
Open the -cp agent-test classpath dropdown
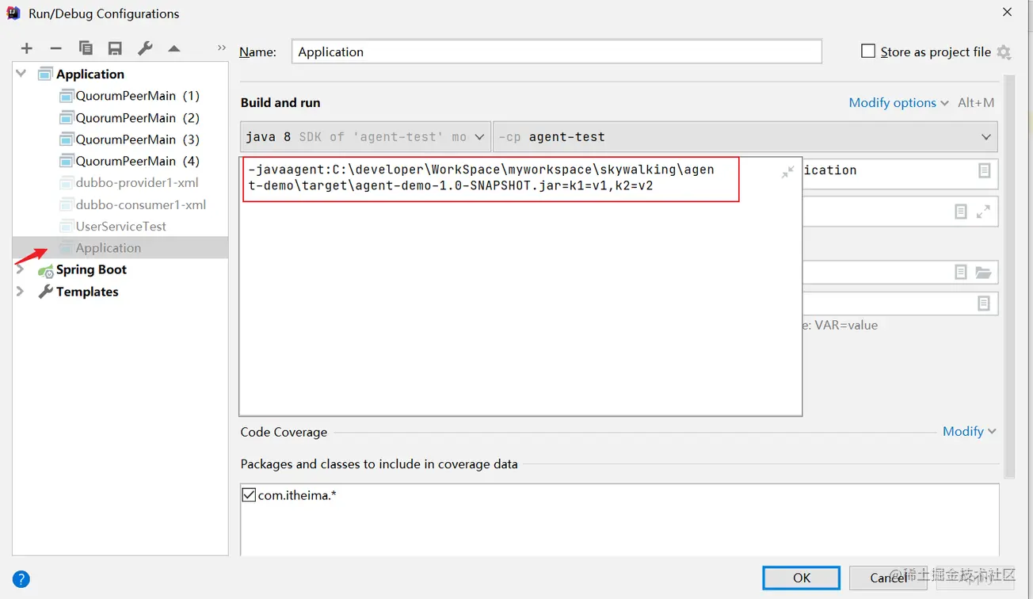745,137
